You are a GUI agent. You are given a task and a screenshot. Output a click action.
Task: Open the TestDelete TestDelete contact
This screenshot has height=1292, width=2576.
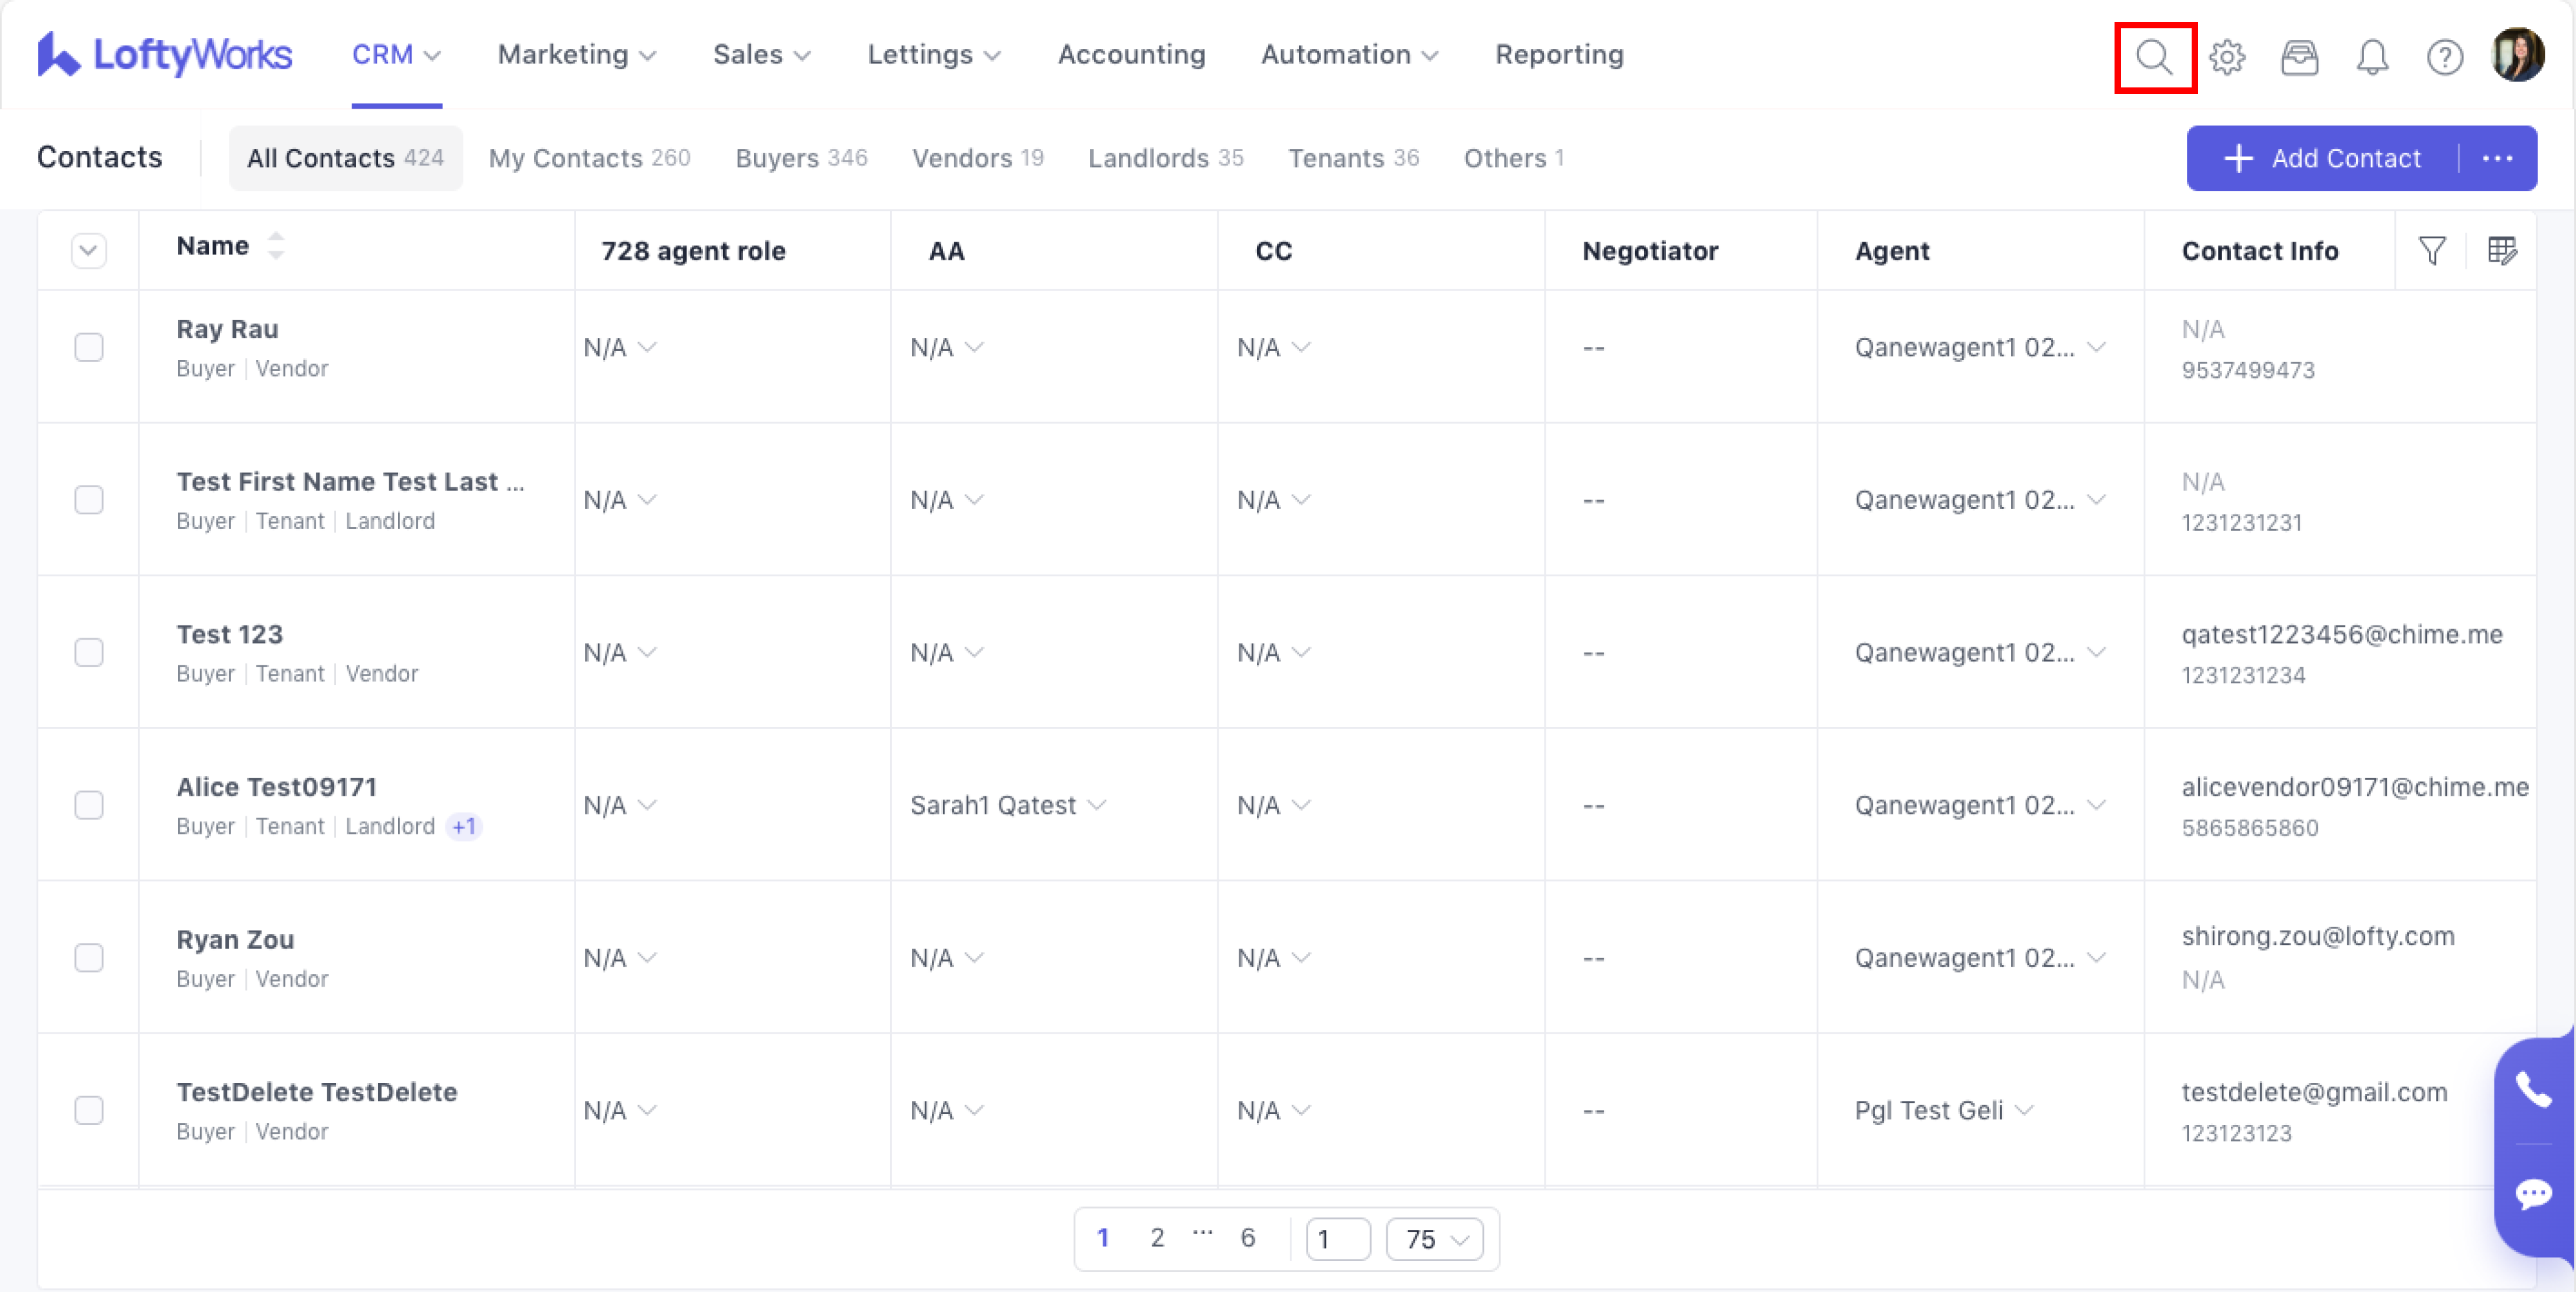pos(316,1092)
